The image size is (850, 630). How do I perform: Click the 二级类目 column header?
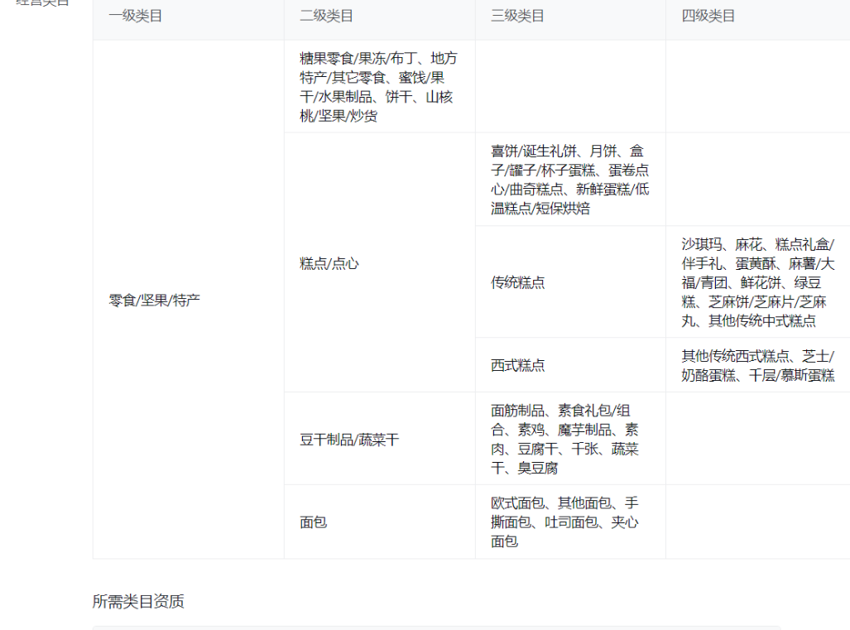(326, 17)
